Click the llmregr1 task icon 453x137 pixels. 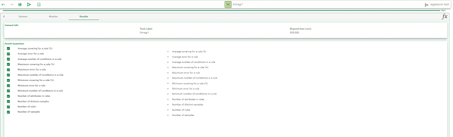[228, 5]
